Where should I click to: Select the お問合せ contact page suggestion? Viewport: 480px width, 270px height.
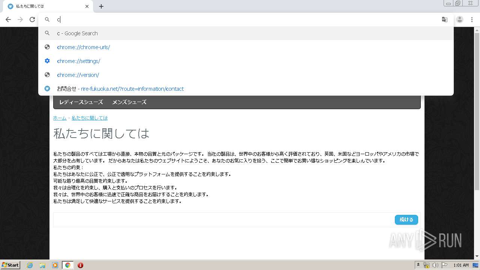coord(246,89)
